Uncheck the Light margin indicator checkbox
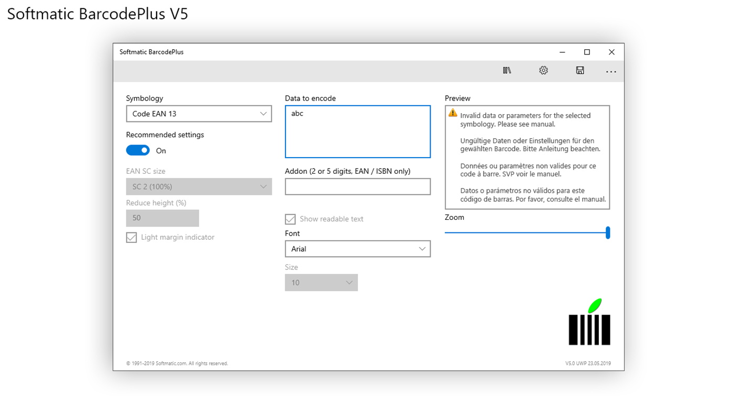Viewport: 733px width, 412px height. click(131, 237)
